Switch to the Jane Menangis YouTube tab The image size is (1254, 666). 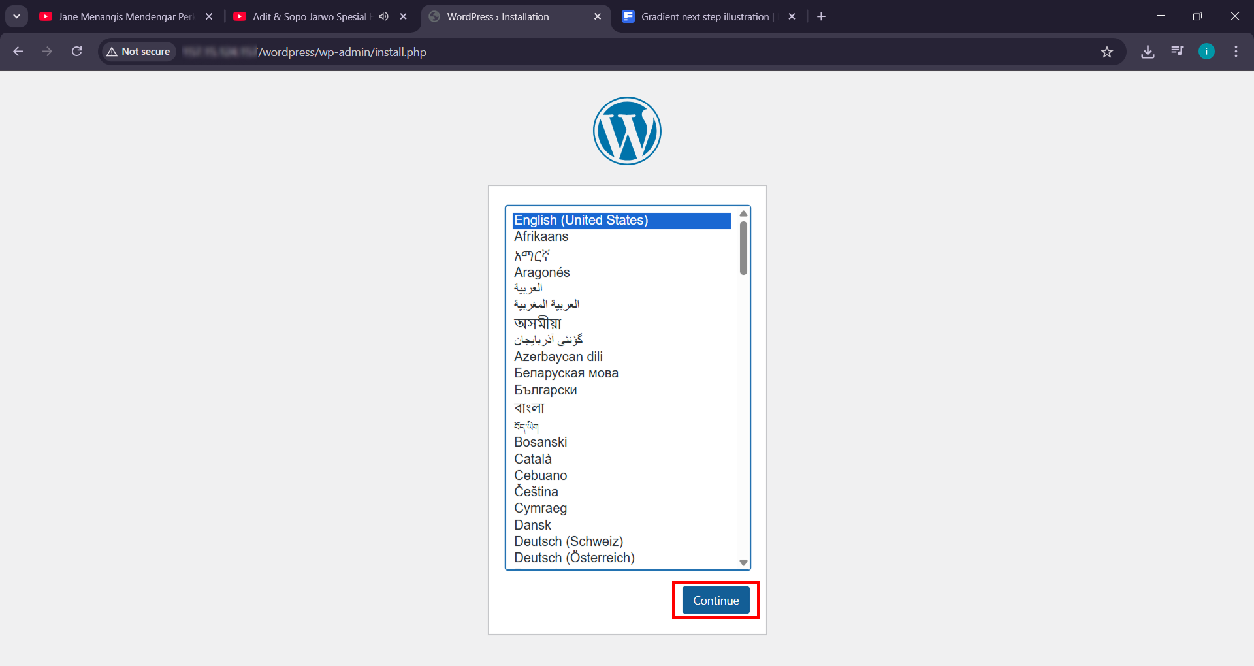[118, 16]
